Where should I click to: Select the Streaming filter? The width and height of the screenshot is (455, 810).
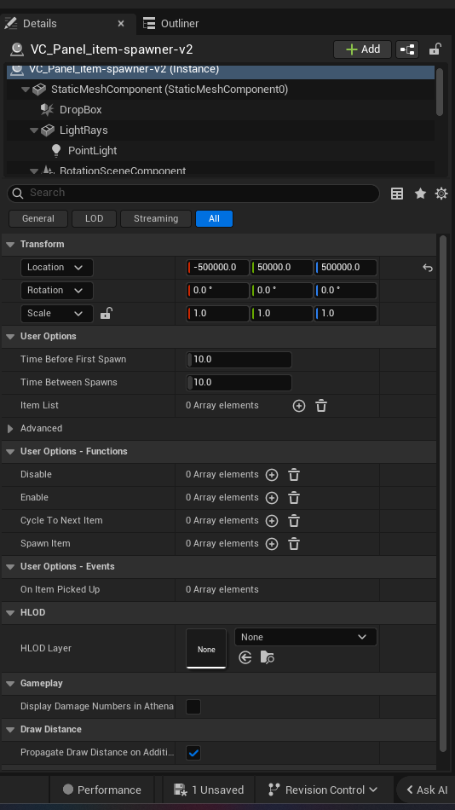coord(156,218)
